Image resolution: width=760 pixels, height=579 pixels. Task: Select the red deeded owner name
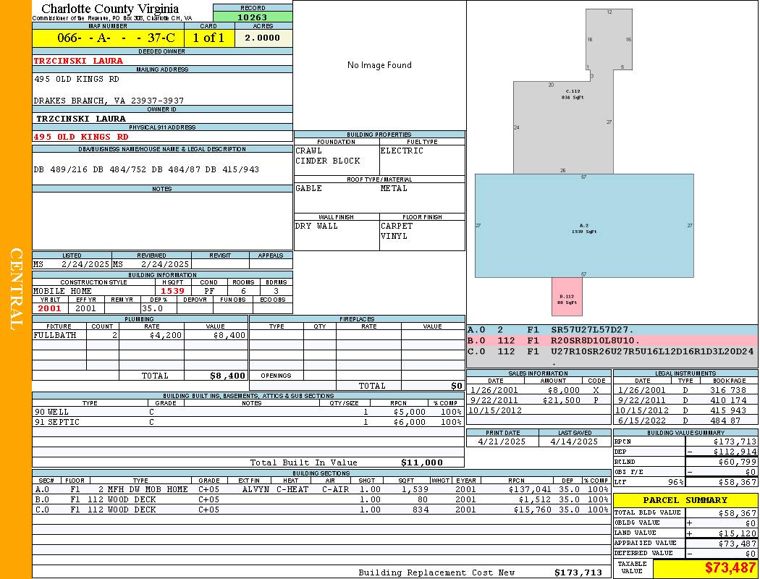click(78, 61)
